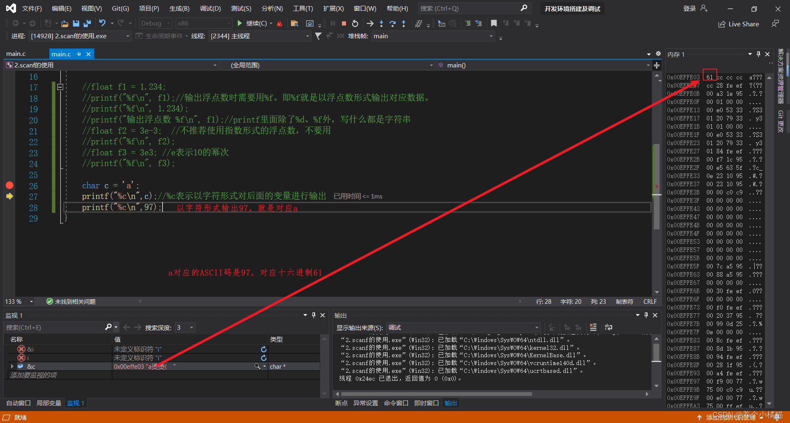Step Out of the current function
Viewport: 790px width, 423px height.
click(x=404, y=23)
